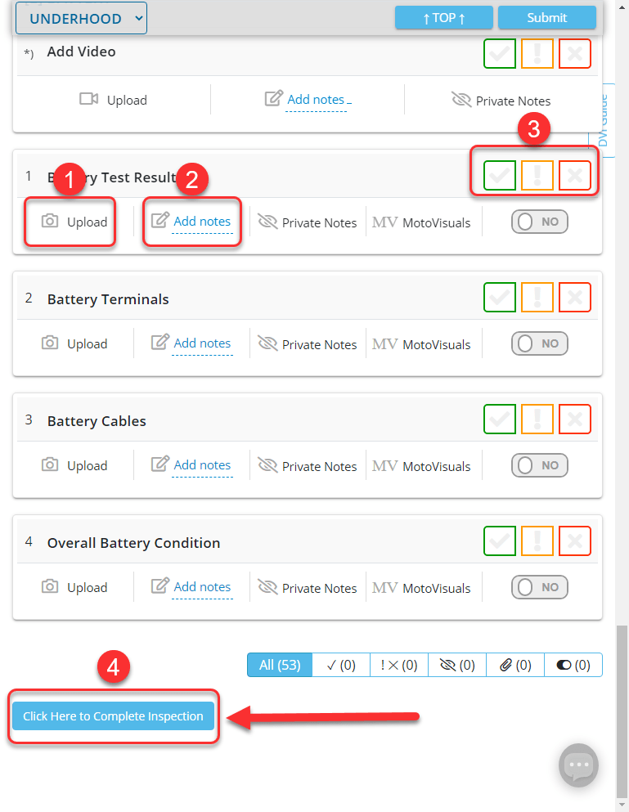Toggle the NO switch for Battery Cables

point(540,465)
